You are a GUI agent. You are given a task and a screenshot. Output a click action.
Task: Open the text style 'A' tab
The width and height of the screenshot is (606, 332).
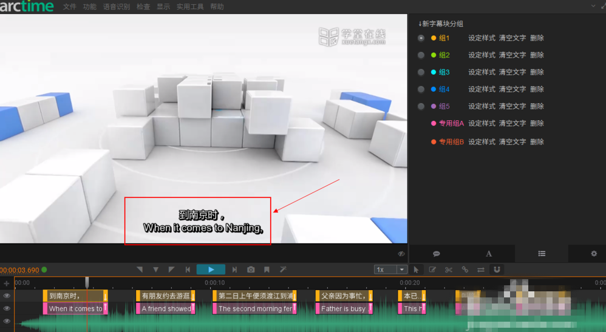[x=489, y=254]
